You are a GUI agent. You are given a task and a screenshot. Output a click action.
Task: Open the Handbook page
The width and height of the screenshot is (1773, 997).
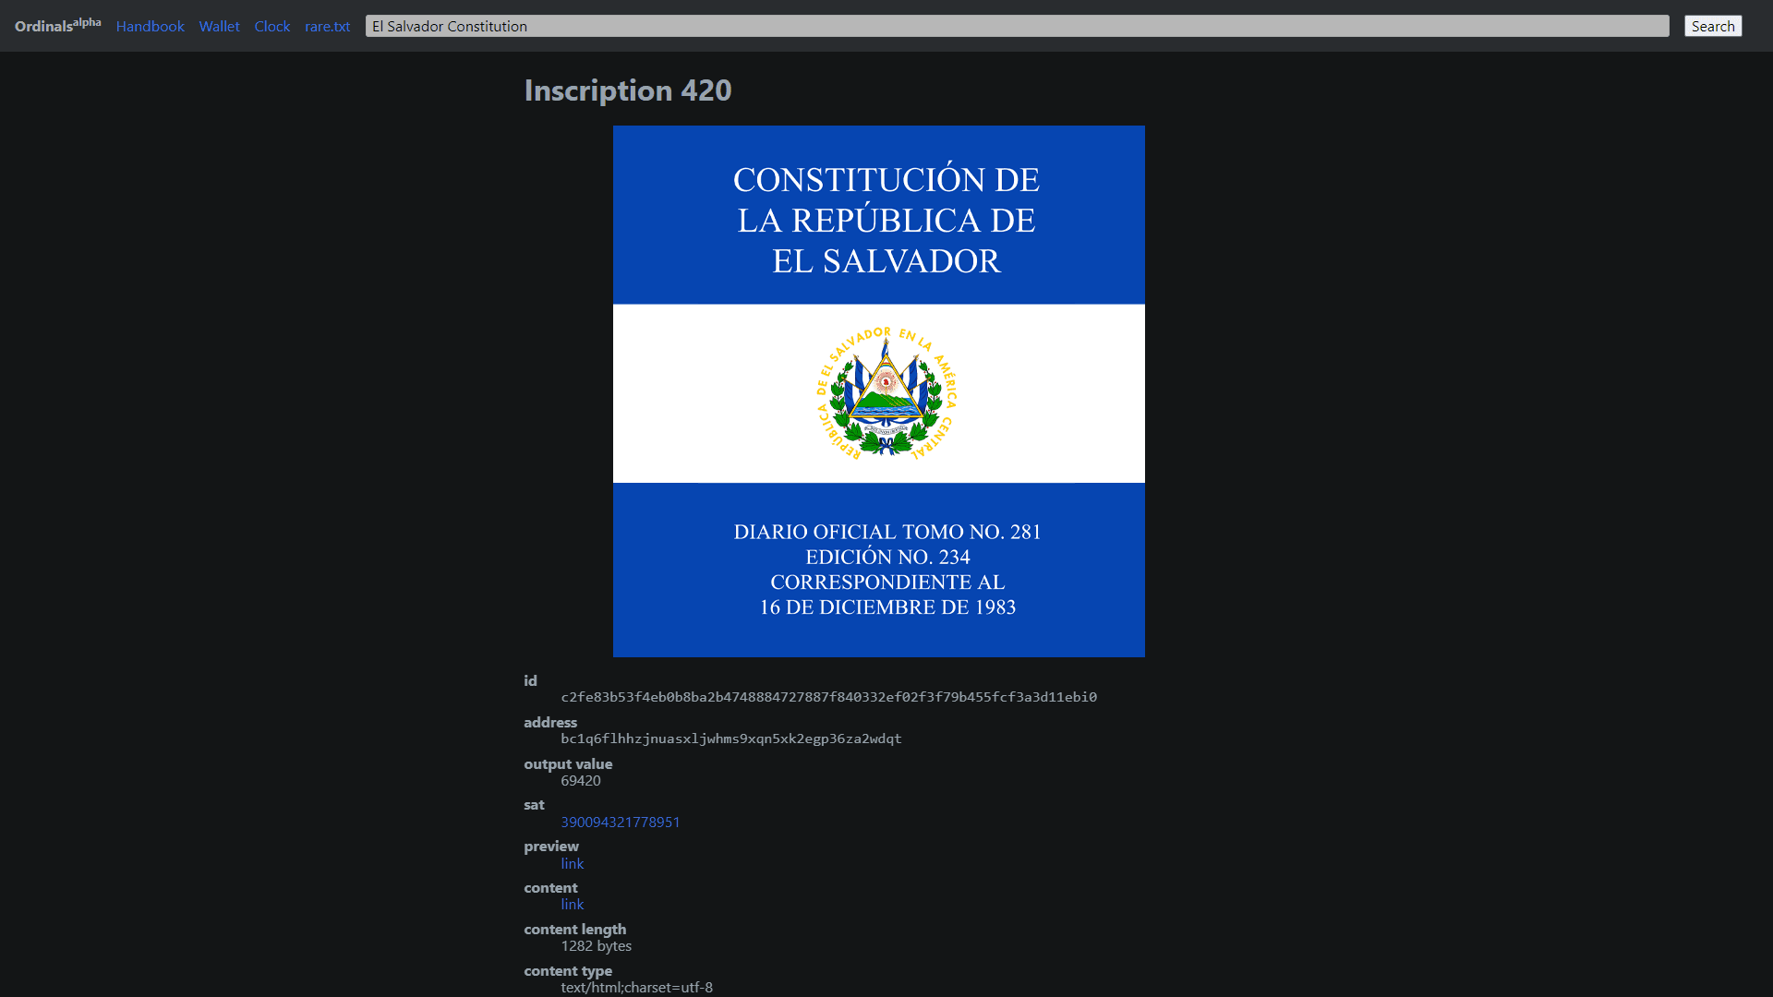pos(151,26)
